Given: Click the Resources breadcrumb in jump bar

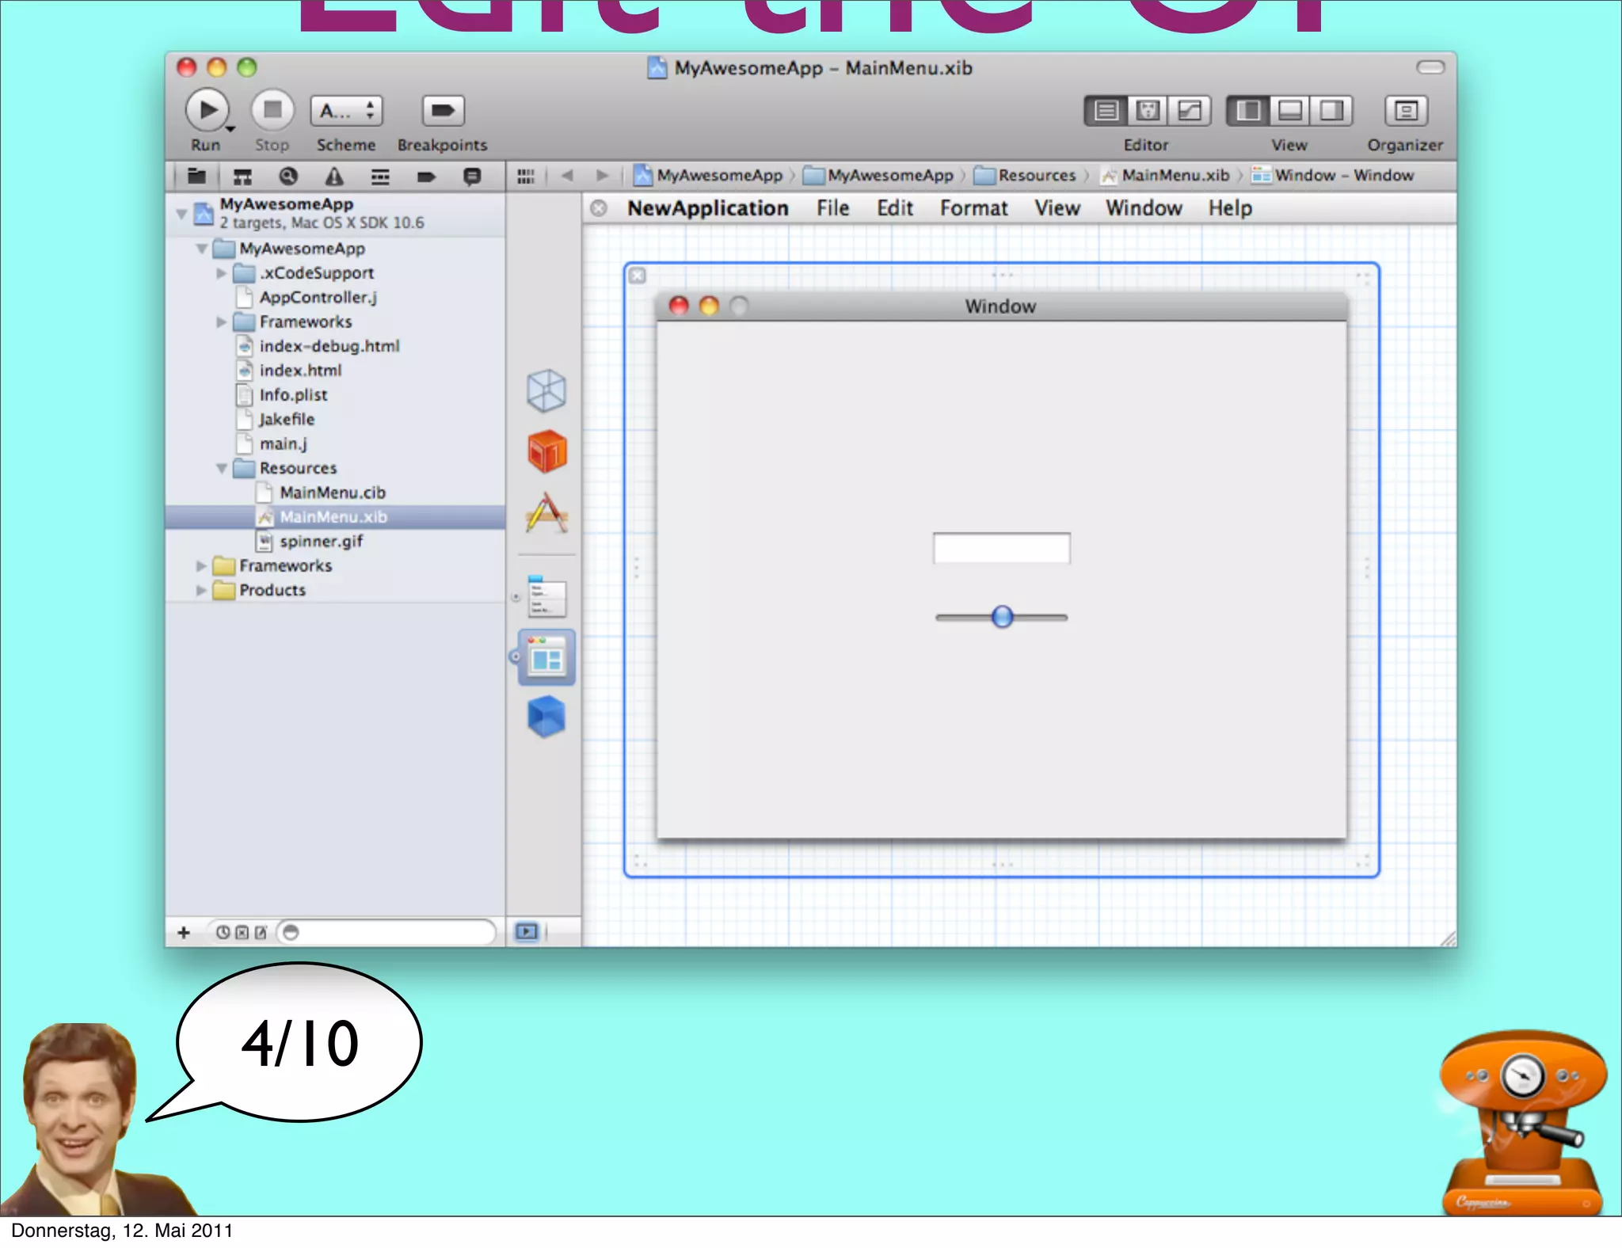Looking at the screenshot, I should coord(1026,175).
